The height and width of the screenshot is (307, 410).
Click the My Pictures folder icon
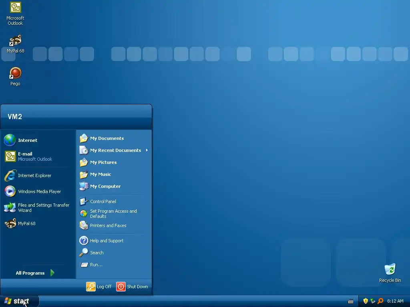click(84, 162)
